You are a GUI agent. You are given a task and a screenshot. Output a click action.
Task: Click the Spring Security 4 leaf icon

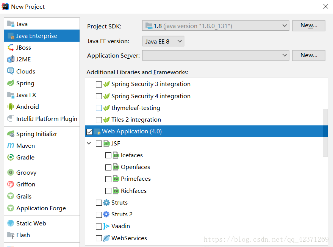point(106,96)
